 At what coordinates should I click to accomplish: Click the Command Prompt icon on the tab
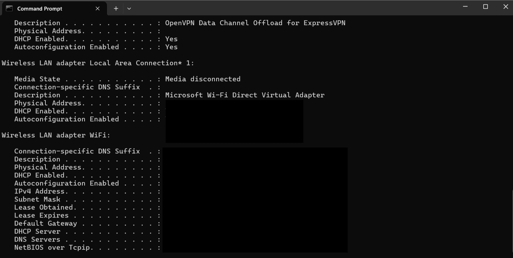point(9,8)
